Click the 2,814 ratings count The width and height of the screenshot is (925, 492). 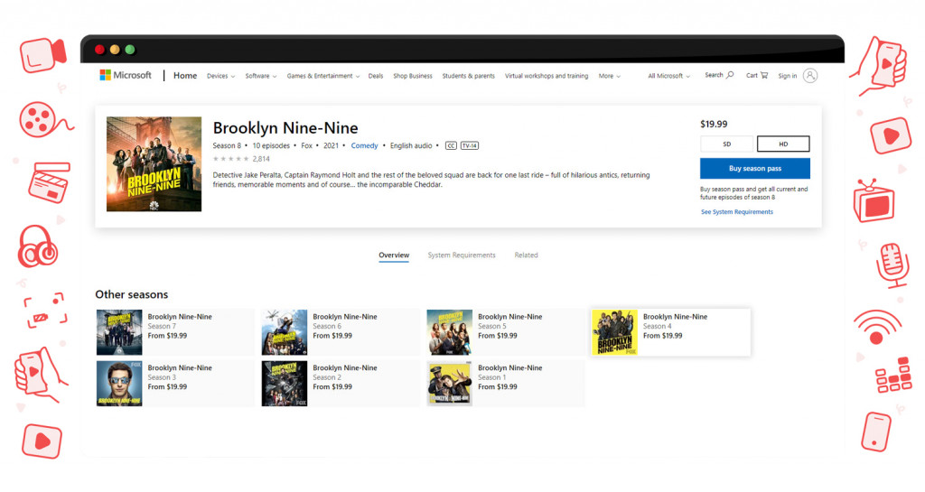click(x=261, y=159)
